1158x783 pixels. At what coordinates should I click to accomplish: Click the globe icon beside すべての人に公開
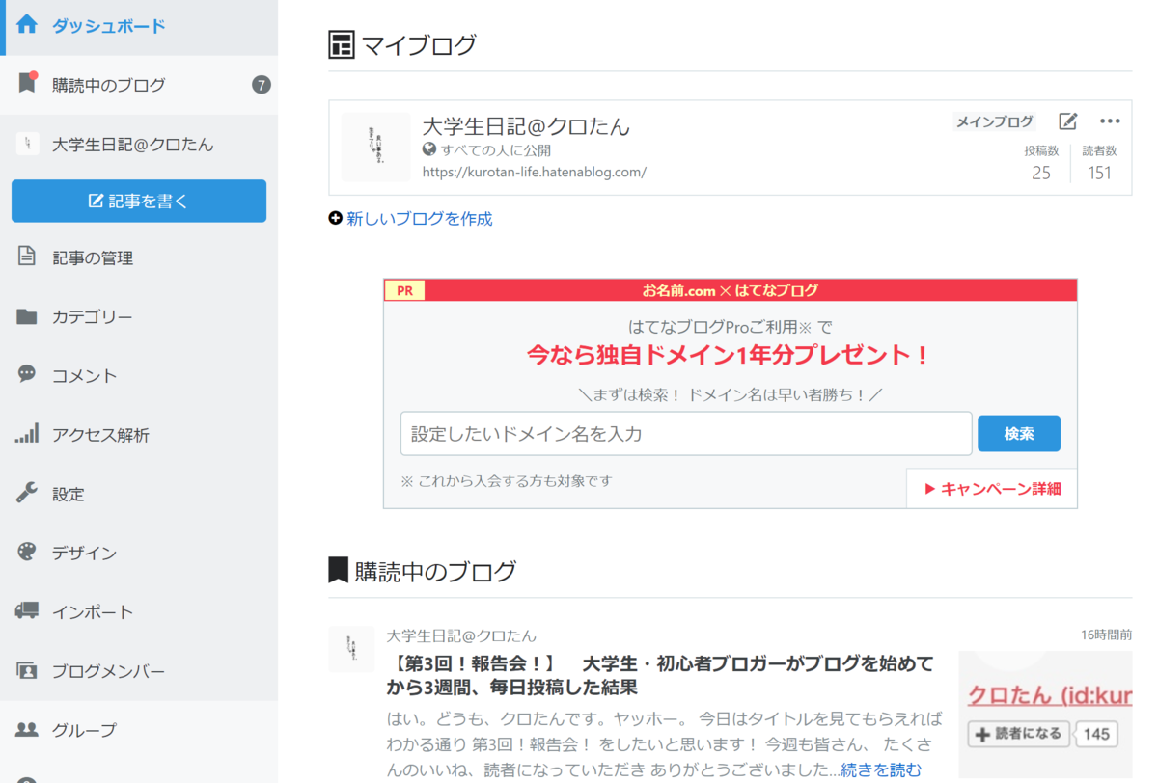tap(429, 149)
